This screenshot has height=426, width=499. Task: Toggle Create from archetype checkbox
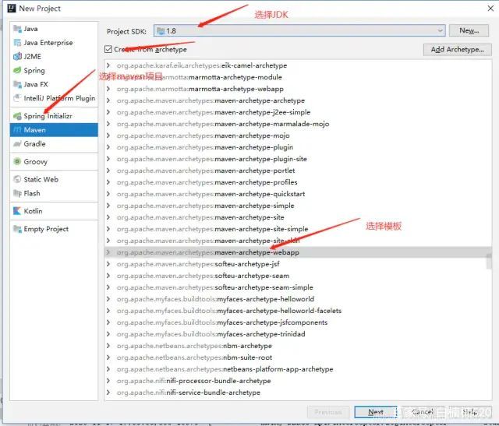108,49
